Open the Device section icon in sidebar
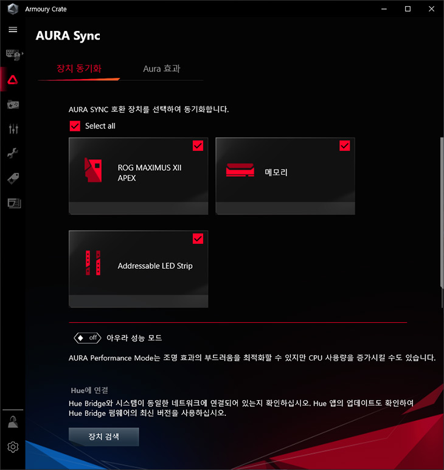The image size is (444, 470). [x=13, y=55]
